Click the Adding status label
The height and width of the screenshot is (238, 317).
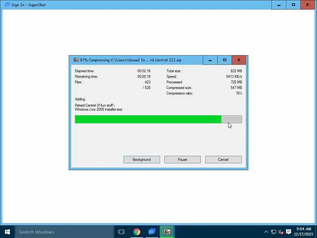[x=80, y=99]
